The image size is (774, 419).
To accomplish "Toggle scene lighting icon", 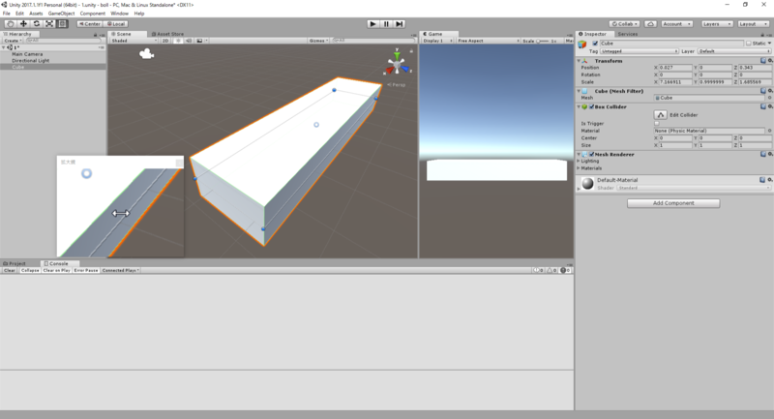I will tap(178, 41).
